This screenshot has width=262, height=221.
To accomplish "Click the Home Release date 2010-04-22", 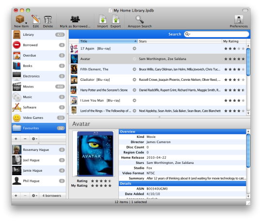I will tap(156, 158).
